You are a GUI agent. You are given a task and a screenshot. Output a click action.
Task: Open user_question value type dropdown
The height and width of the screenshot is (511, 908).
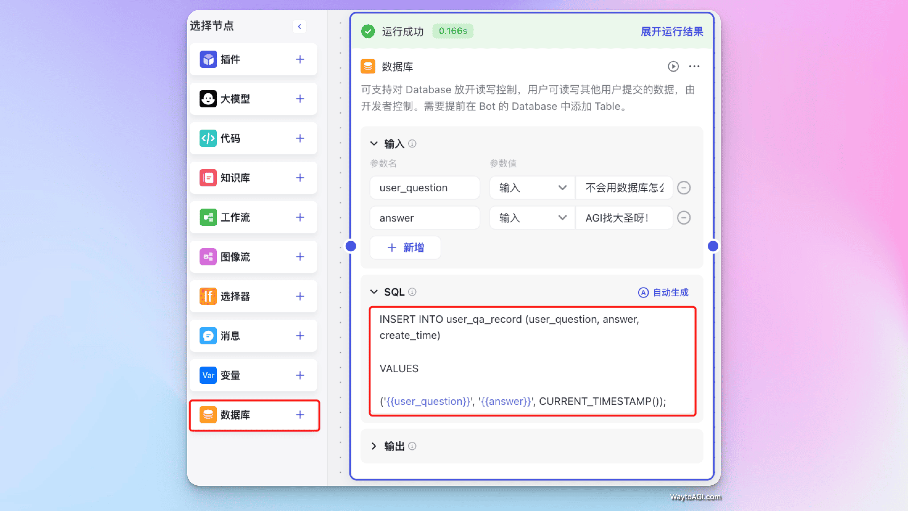click(x=532, y=188)
